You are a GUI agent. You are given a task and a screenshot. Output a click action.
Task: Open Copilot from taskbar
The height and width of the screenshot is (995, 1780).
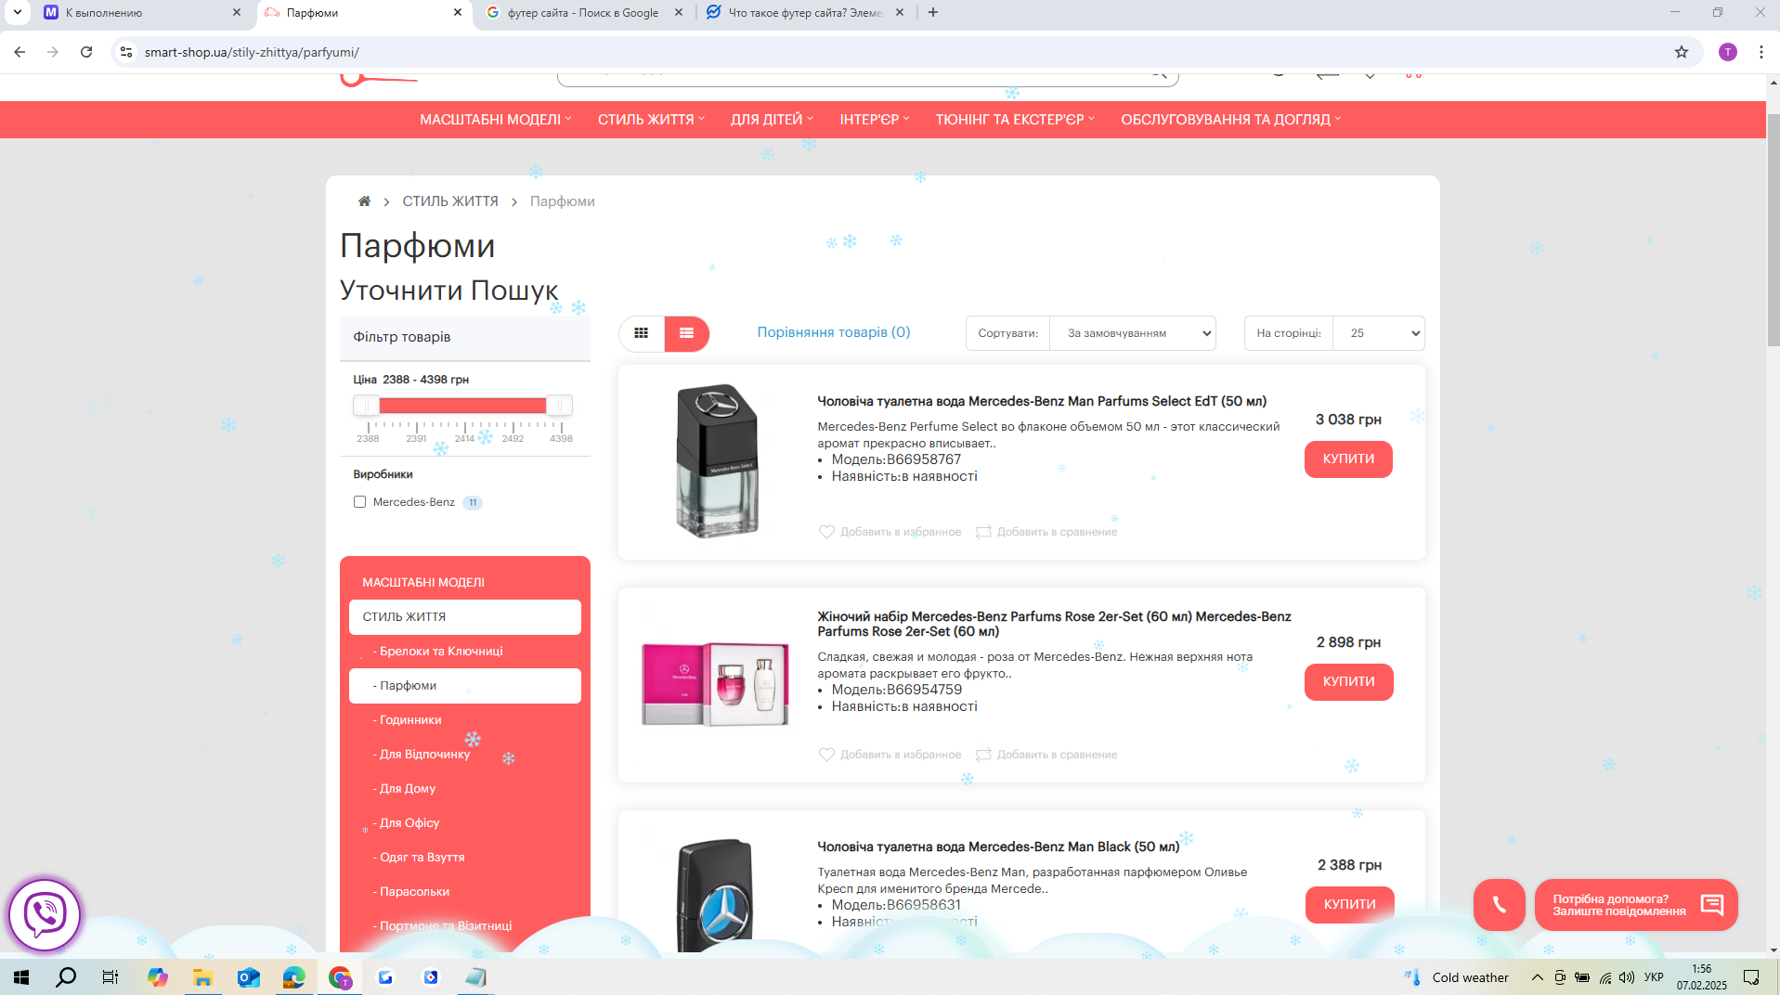click(157, 977)
